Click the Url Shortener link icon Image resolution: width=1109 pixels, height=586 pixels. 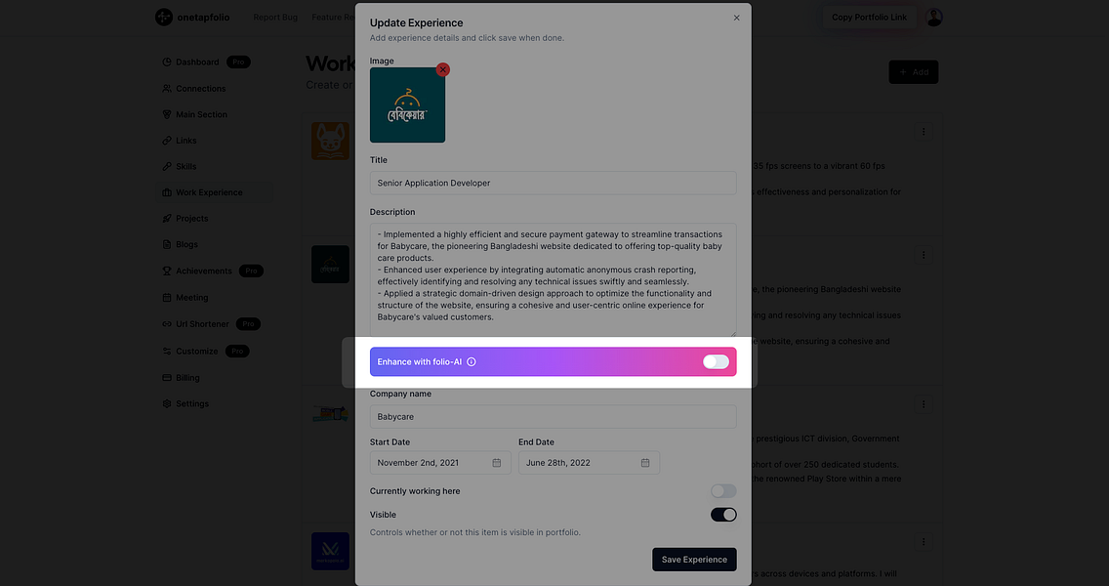(x=166, y=323)
